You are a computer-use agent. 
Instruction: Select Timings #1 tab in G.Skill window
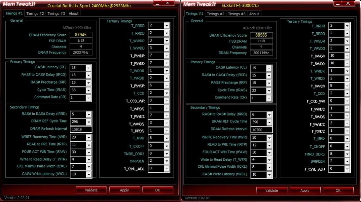point(195,14)
